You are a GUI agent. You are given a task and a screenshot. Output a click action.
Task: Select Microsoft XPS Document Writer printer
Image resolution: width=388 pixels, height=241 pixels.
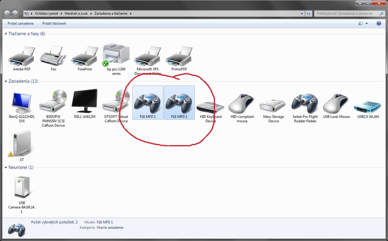[148, 56]
